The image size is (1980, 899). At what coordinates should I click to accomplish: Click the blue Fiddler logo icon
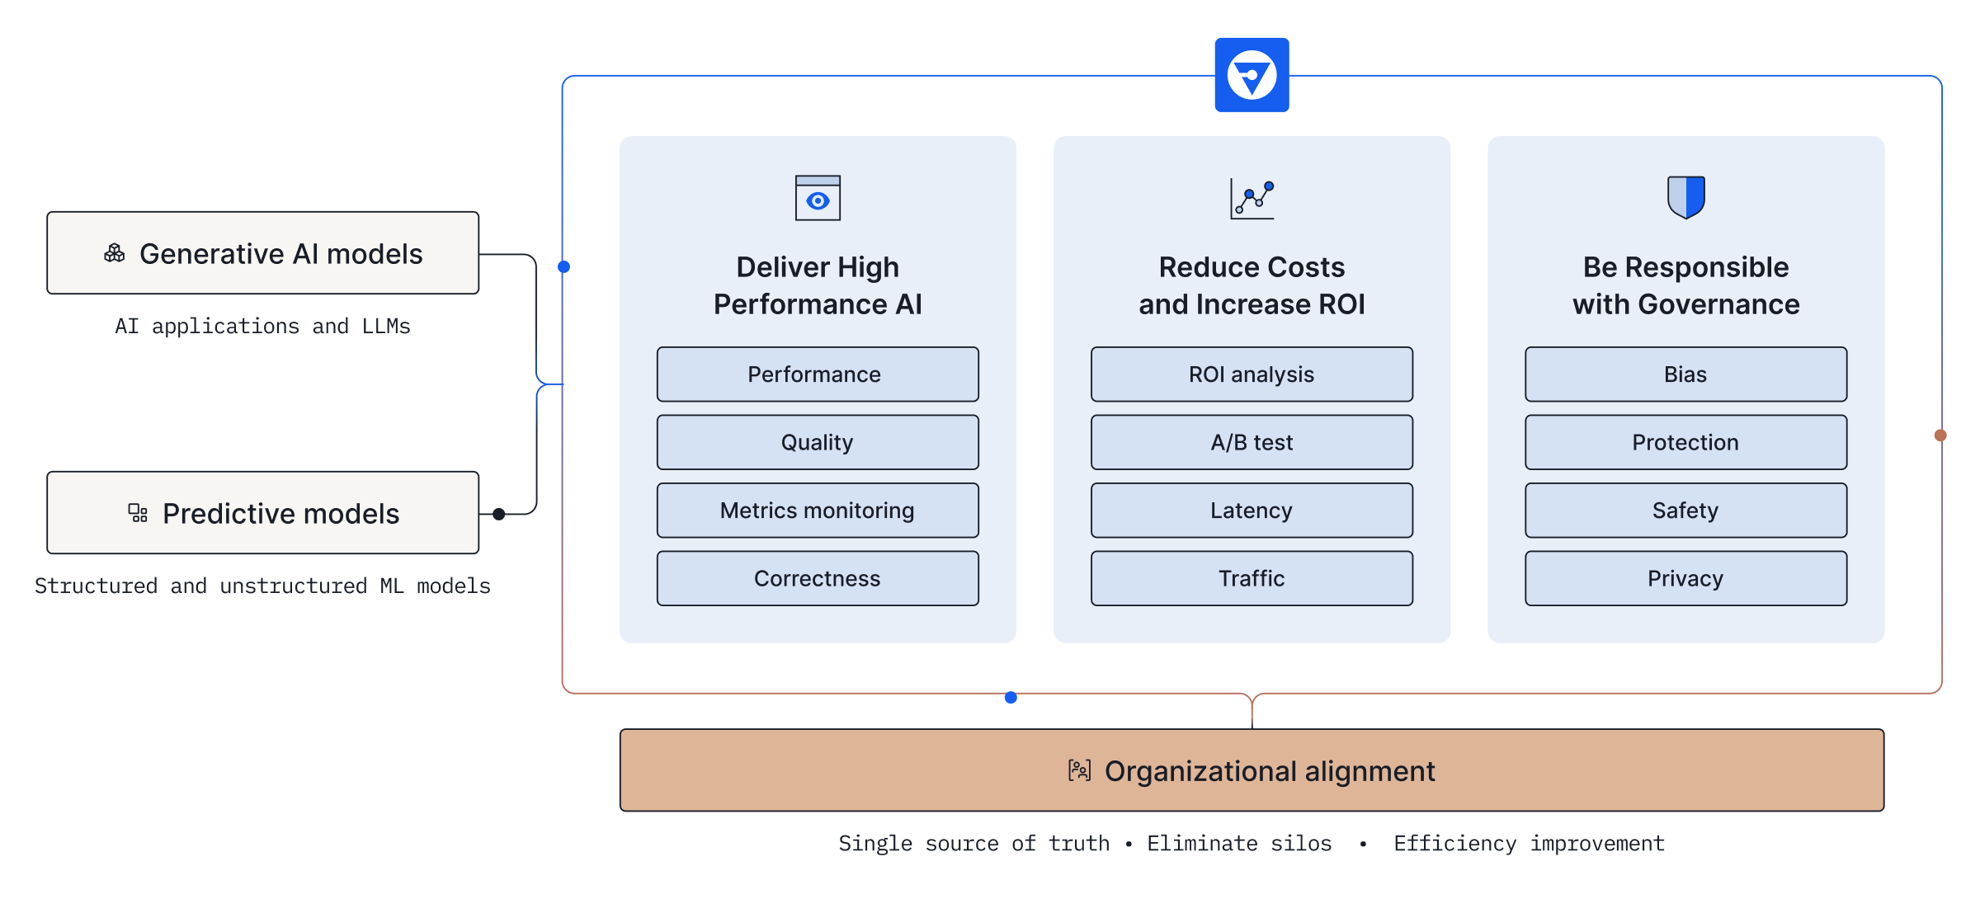click(1252, 75)
